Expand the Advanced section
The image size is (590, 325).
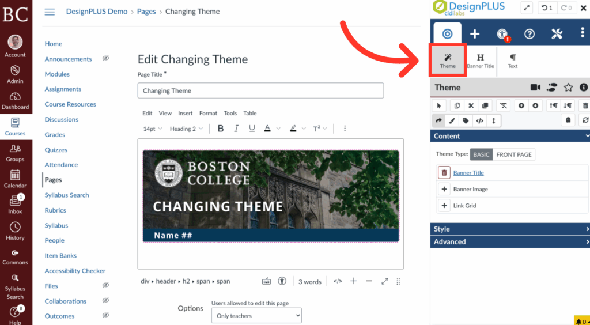(x=510, y=241)
